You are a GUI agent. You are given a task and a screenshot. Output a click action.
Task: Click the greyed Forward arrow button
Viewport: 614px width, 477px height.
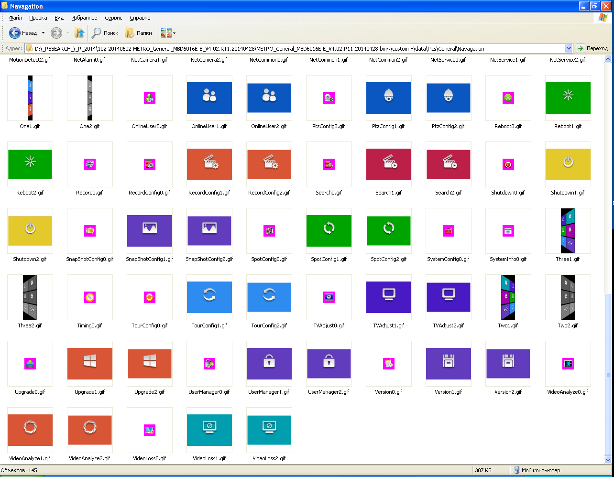click(56, 33)
